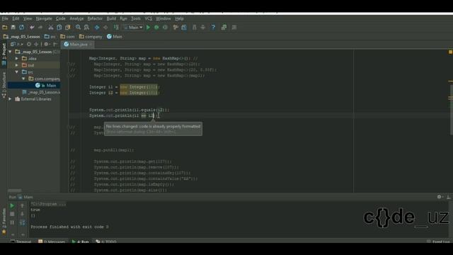Click the toolbar icon right of Help

click(x=224, y=28)
